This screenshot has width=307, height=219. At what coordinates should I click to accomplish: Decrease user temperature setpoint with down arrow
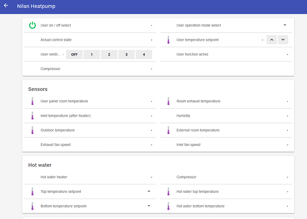(283, 40)
